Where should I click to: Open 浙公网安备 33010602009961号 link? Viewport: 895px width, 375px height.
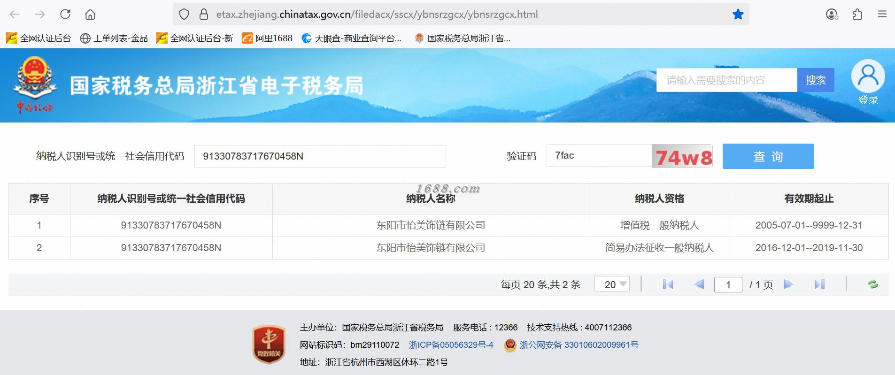click(x=579, y=345)
